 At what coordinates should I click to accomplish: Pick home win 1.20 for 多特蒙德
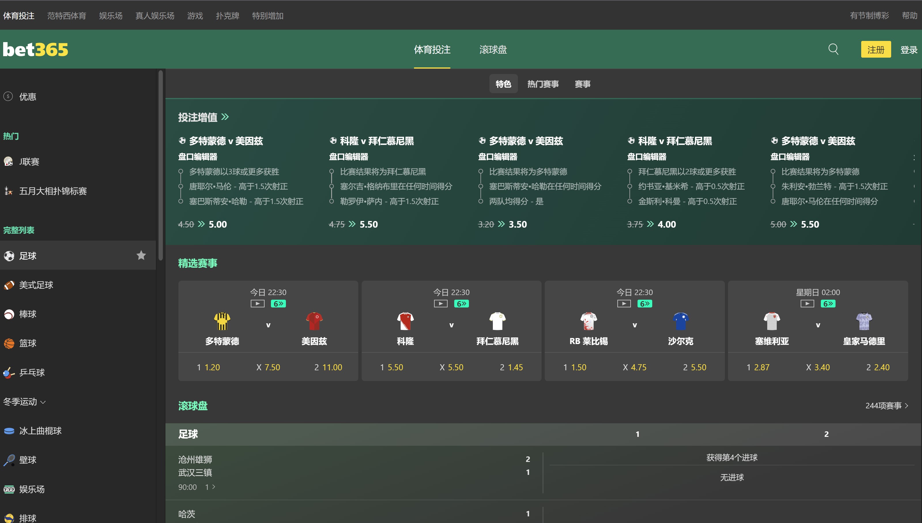click(208, 367)
